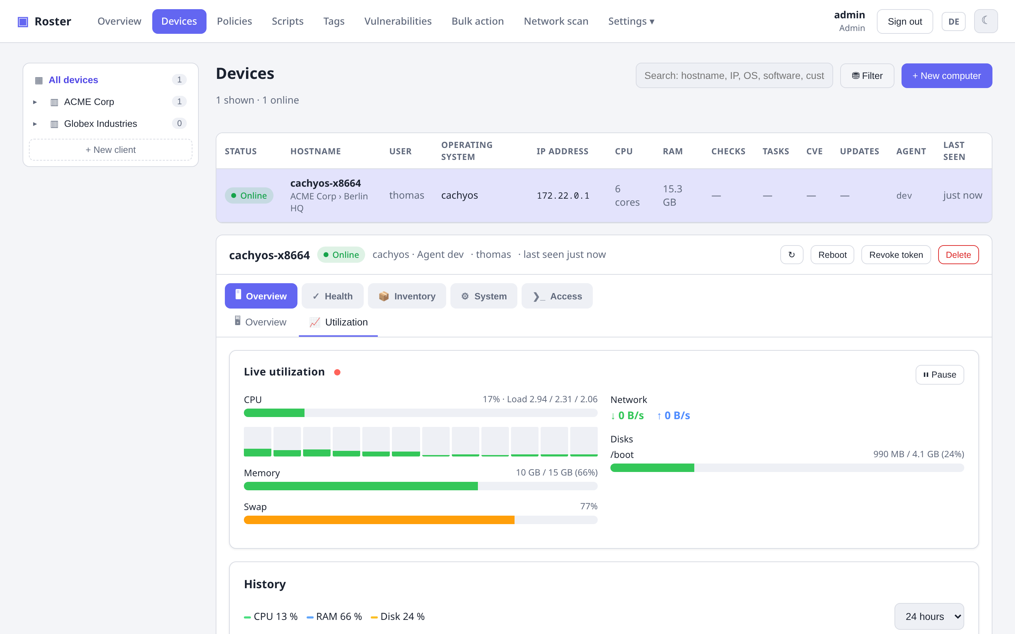
Task: Add a new computer
Action: click(x=947, y=75)
